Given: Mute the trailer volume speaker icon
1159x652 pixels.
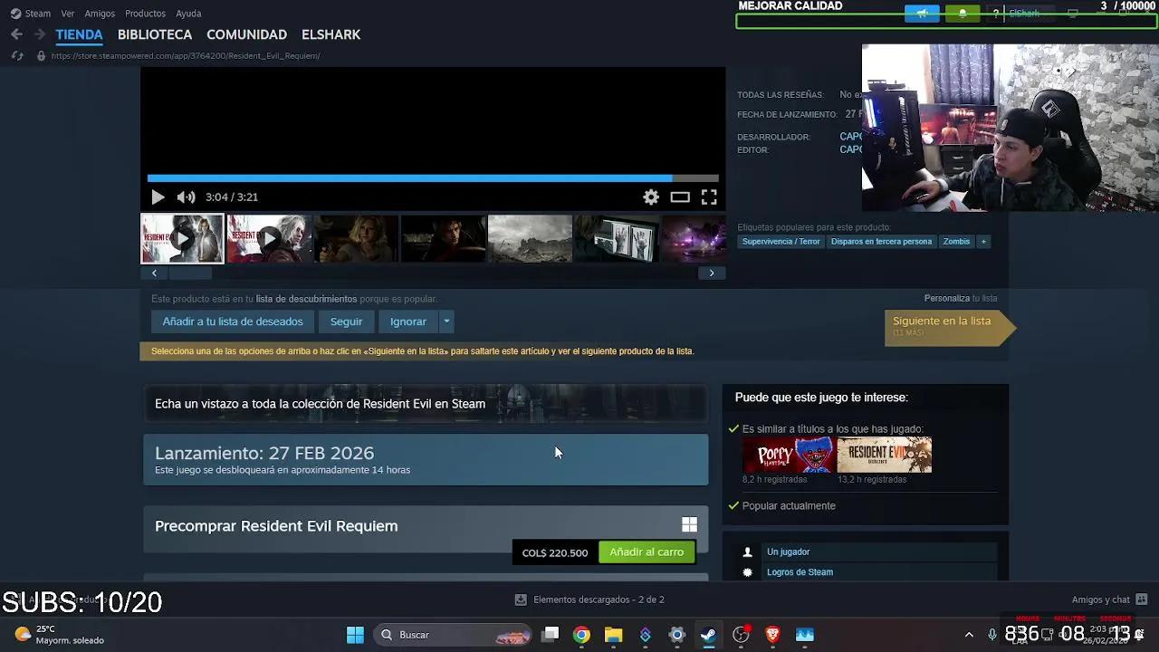Looking at the screenshot, I should (186, 197).
